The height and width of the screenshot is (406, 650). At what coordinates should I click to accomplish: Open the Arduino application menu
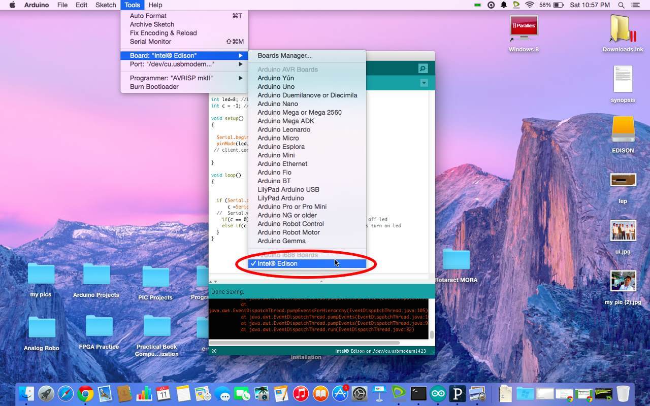click(37, 5)
